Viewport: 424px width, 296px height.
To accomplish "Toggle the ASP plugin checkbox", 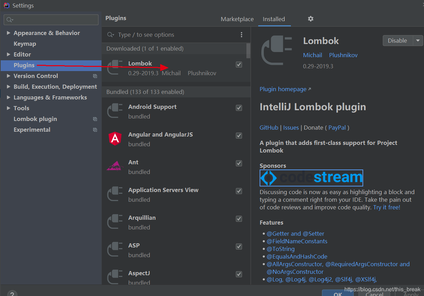I will 239,246.
